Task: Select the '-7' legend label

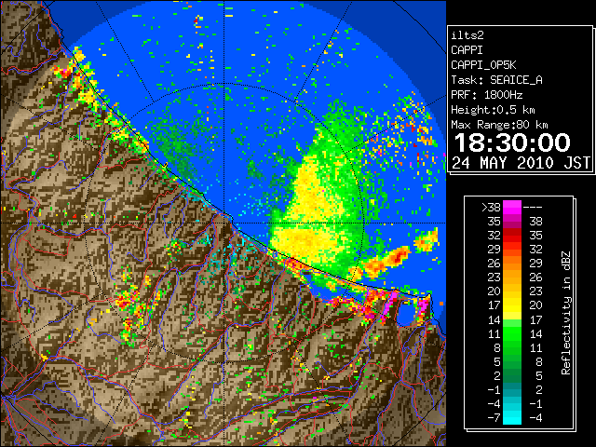Action: point(494,418)
